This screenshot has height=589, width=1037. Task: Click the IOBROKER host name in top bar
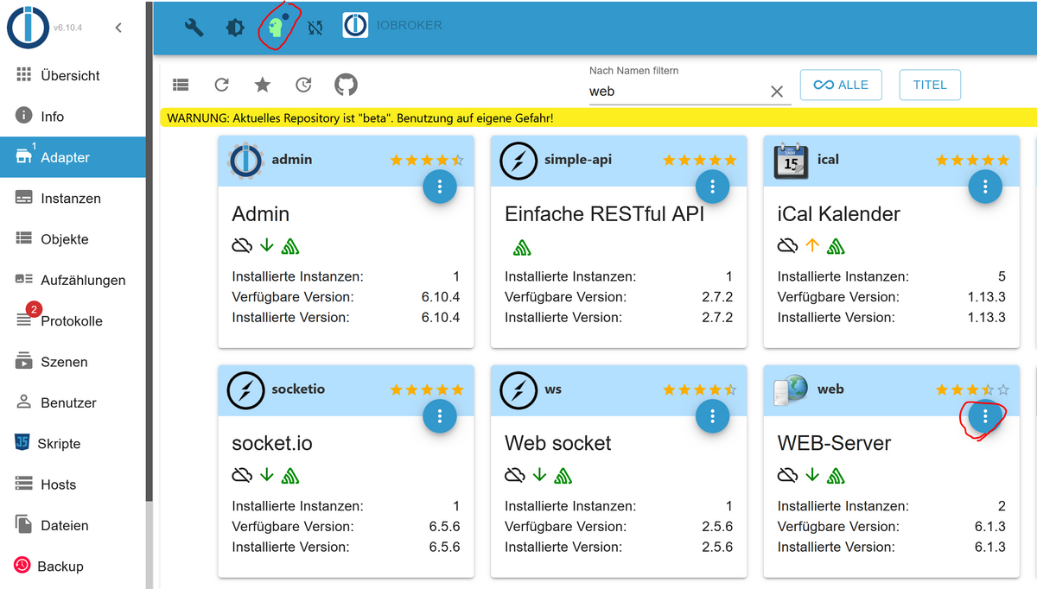pos(410,26)
